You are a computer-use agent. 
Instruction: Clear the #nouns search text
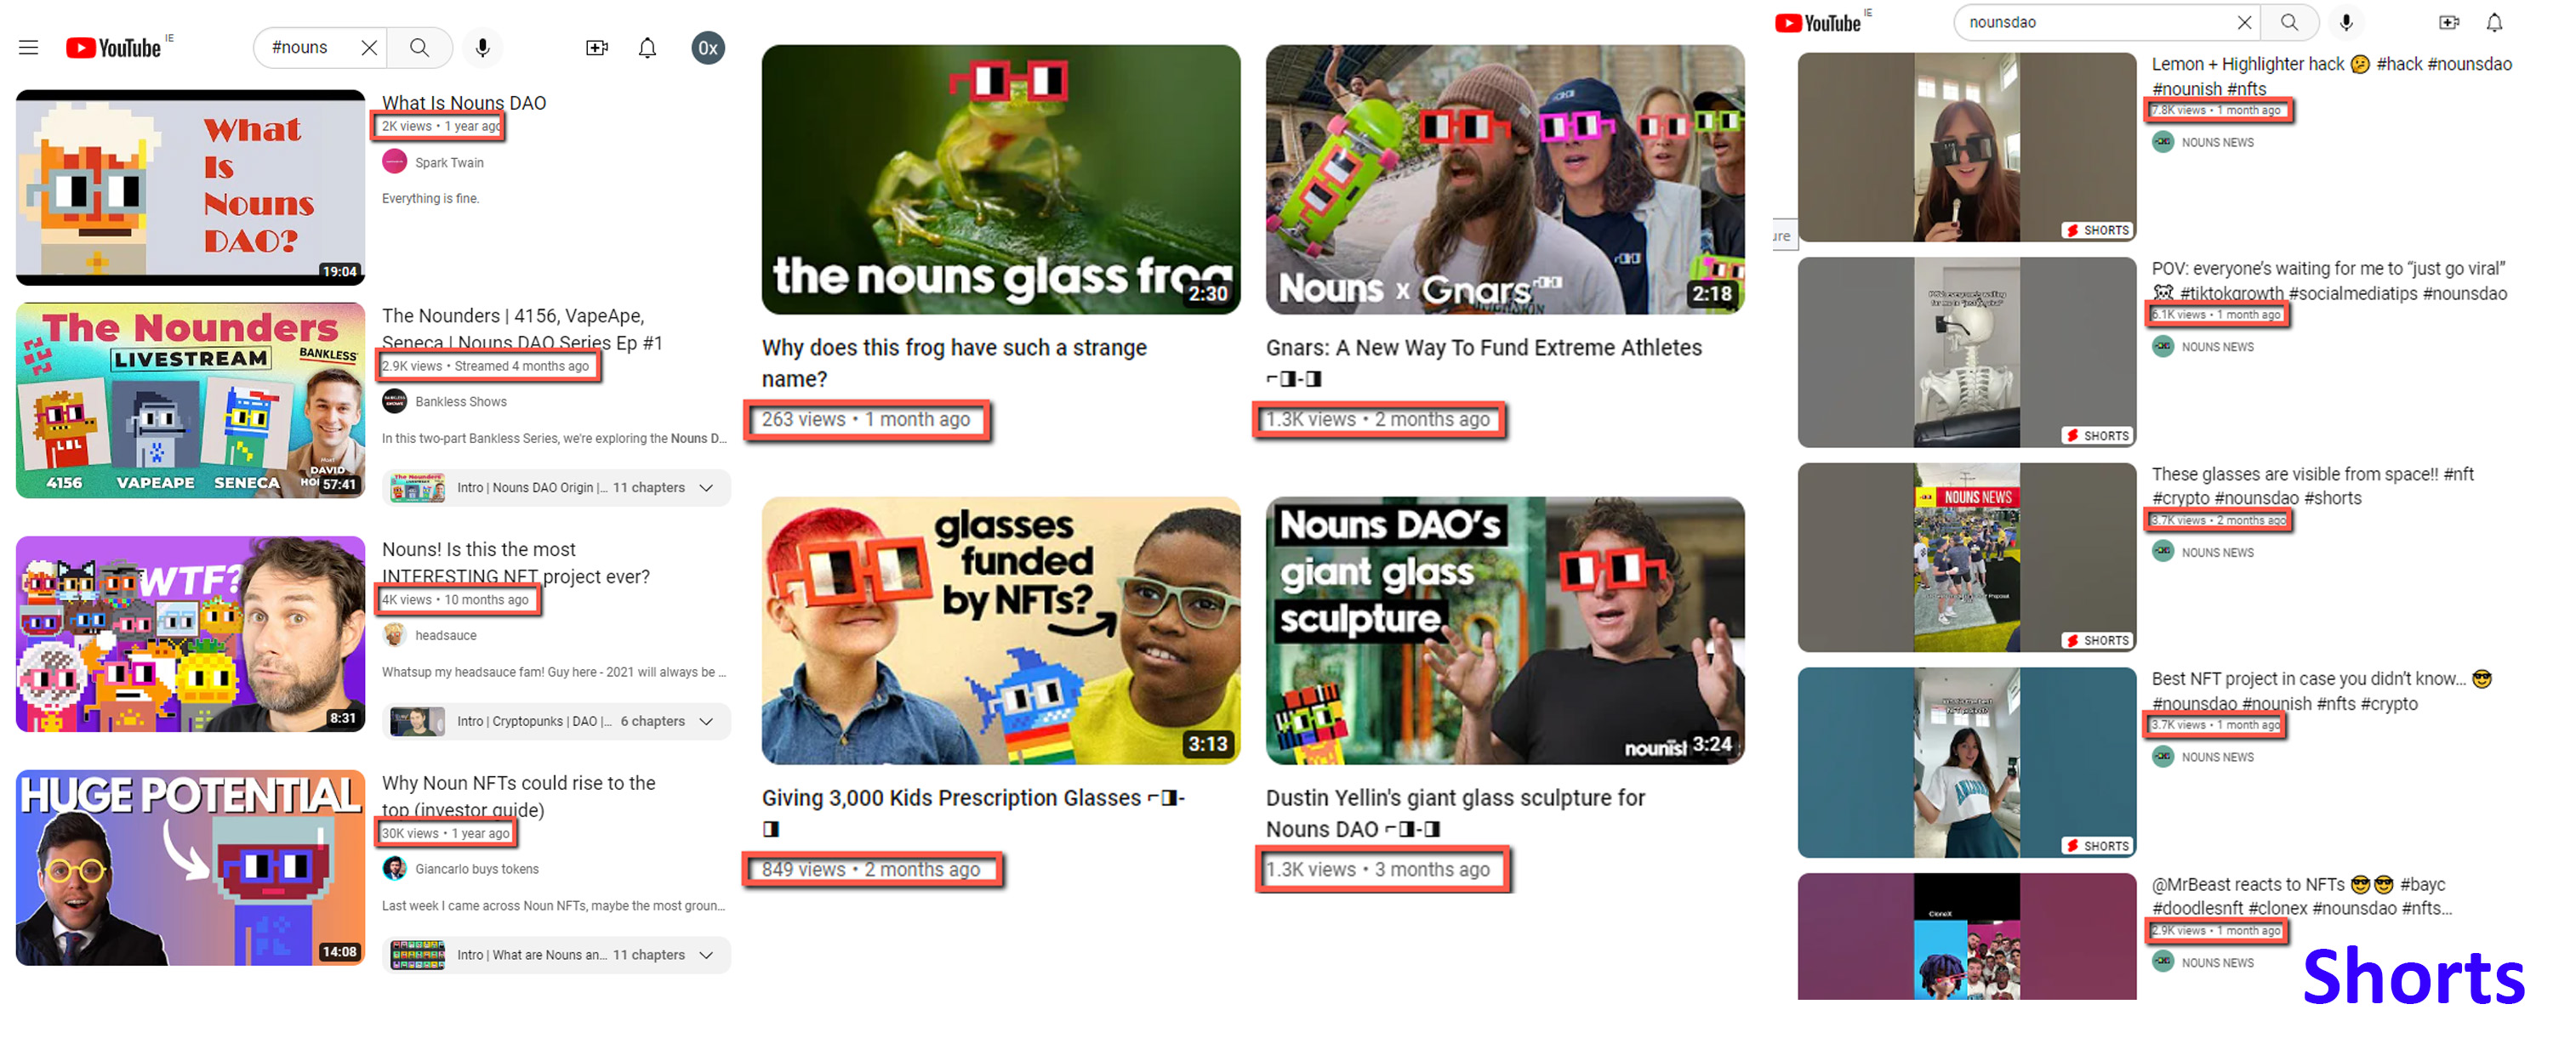tap(369, 47)
